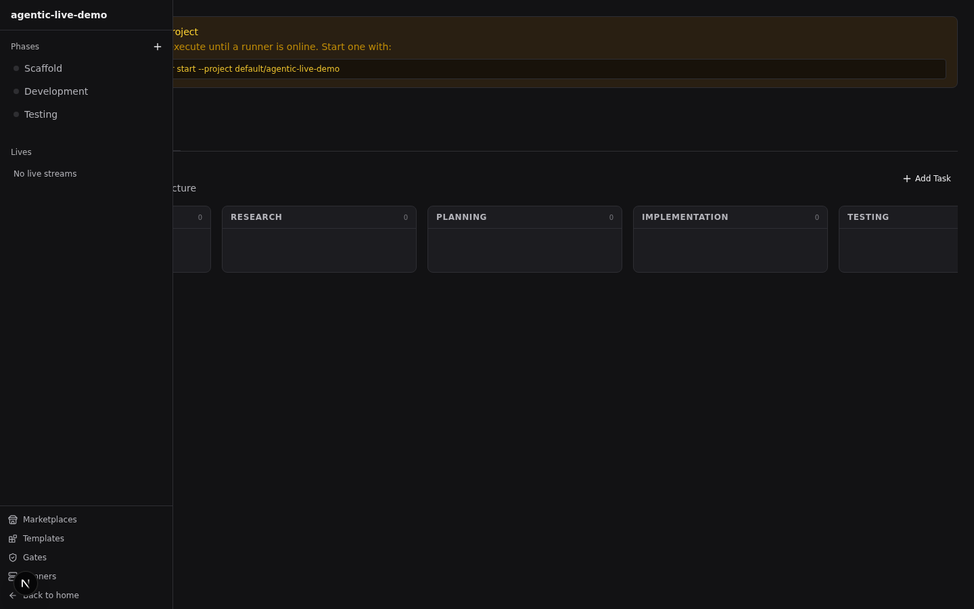The image size is (974, 609).
Task: Select the Development phase
Action: (x=56, y=91)
